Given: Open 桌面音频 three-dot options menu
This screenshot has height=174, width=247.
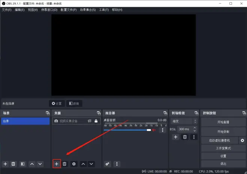Looking at the screenshot, I should [x=162, y=130].
